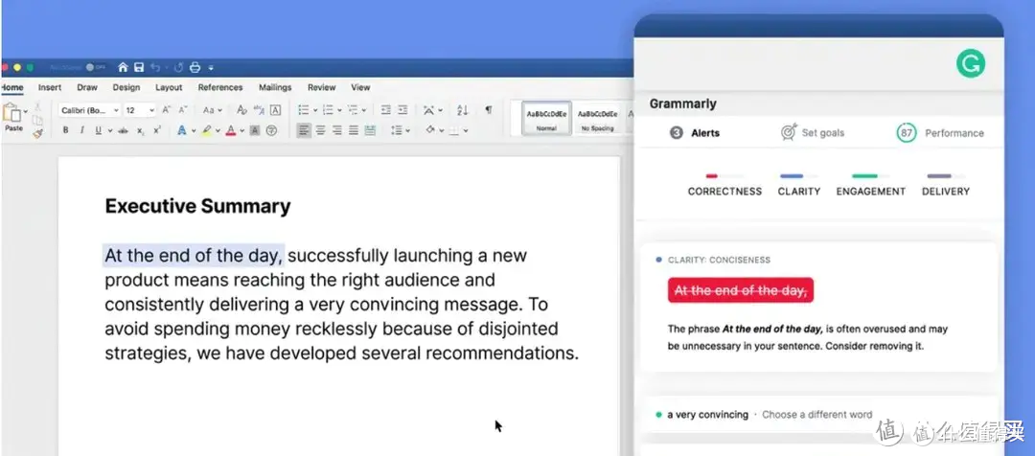
Task: Apply text effects with the blue A
Action: click(x=182, y=130)
